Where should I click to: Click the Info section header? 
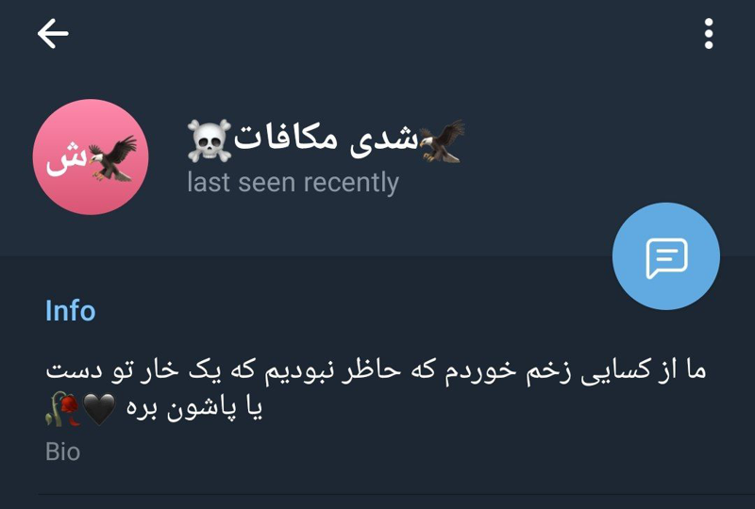point(70,310)
